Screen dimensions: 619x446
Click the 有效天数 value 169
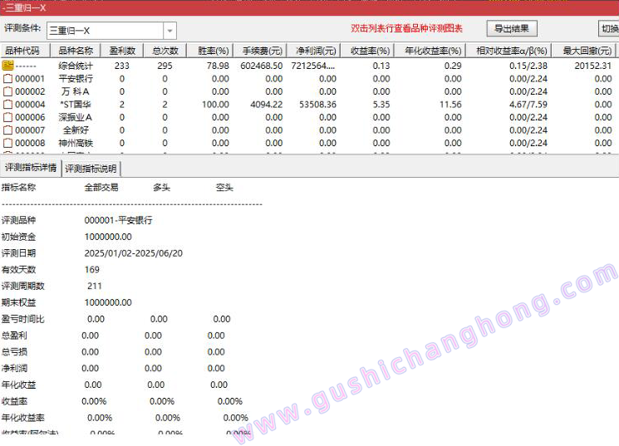(92, 270)
